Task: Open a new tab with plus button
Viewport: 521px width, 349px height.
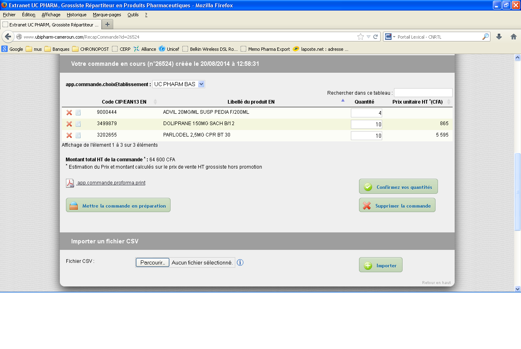Action: point(107,24)
